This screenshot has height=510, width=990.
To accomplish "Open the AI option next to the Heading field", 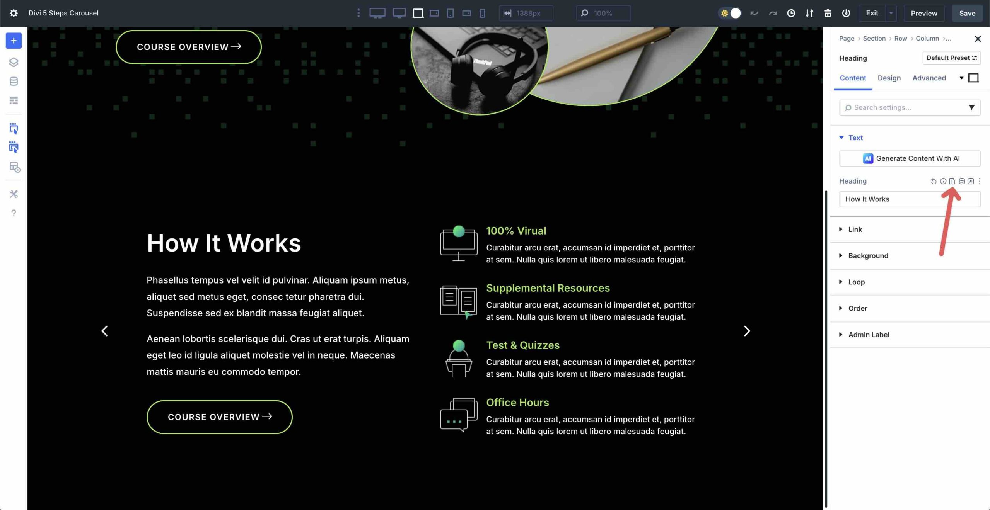I will click(x=971, y=181).
